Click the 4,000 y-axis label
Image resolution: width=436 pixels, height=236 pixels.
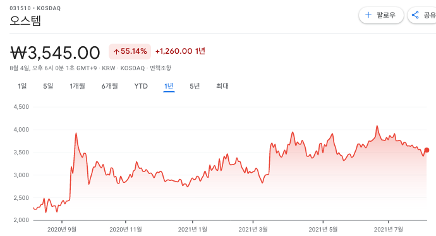[21, 130]
